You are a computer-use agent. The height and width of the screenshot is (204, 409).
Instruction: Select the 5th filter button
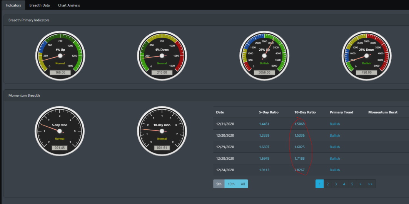[219, 184]
